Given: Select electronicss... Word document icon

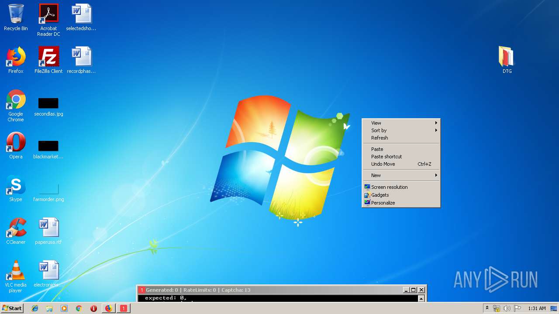Looking at the screenshot, I should click(x=48, y=274).
